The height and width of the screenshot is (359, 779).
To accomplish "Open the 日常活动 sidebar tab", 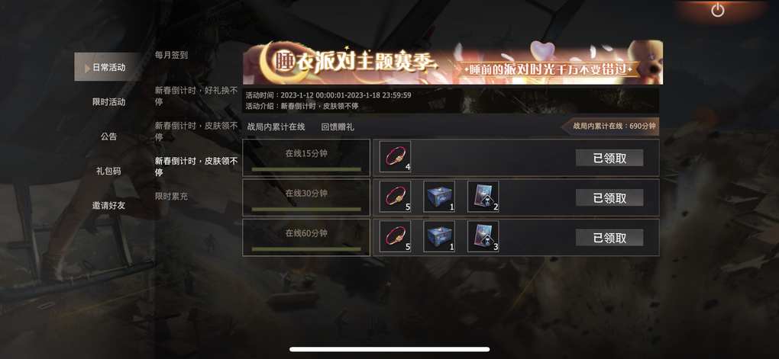I will pyautogui.click(x=108, y=67).
